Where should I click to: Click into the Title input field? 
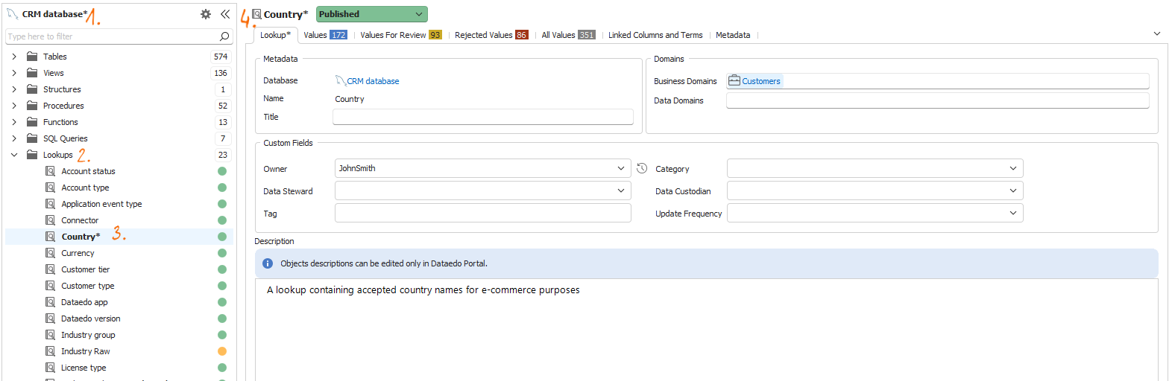coord(482,117)
